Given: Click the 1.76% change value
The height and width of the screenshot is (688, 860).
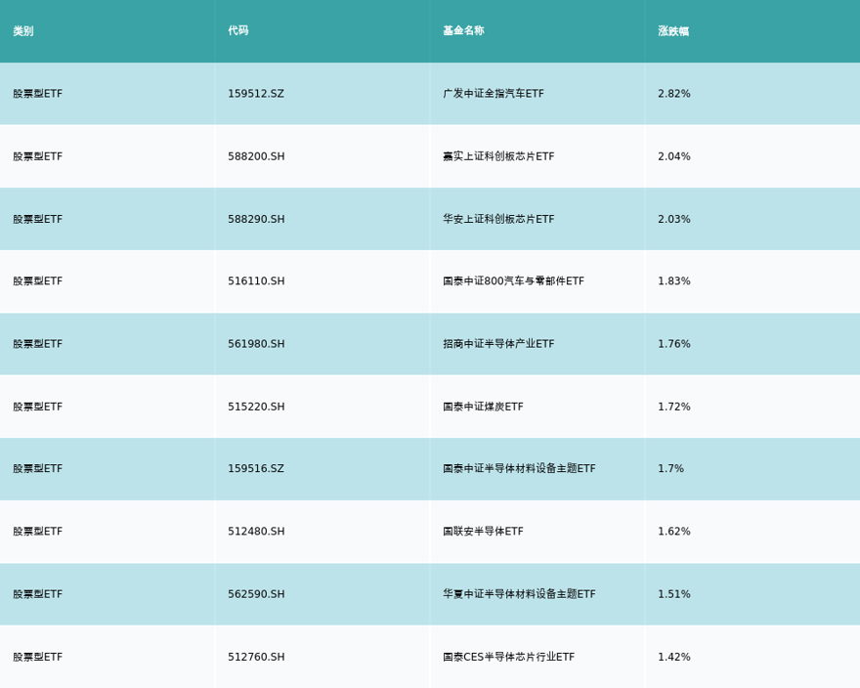Looking at the screenshot, I should coord(674,344).
